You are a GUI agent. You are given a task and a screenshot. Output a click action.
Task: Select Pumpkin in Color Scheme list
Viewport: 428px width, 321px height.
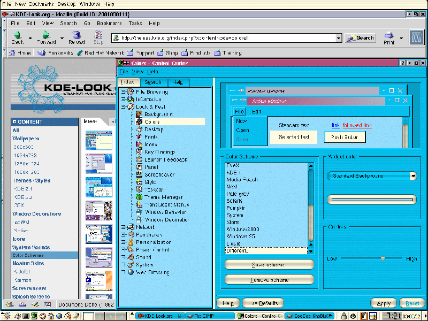[x=235, y=208]
